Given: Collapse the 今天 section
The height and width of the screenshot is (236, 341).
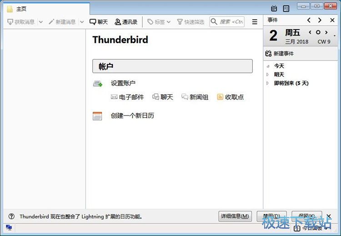Looking at the screenshot, I should (268, 66).
